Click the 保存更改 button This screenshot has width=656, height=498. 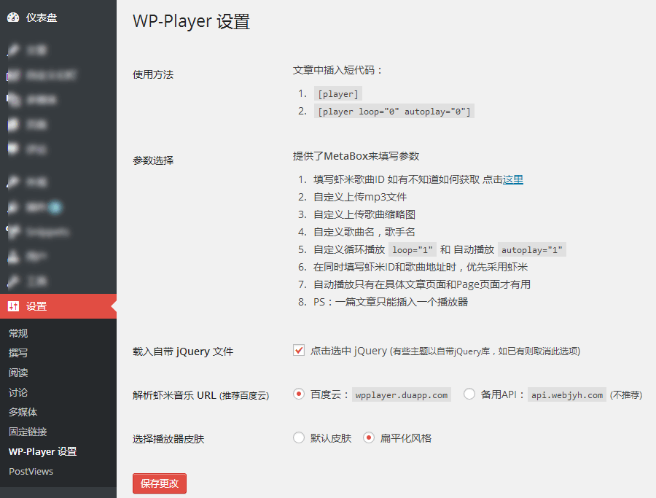tap(160, 483)
